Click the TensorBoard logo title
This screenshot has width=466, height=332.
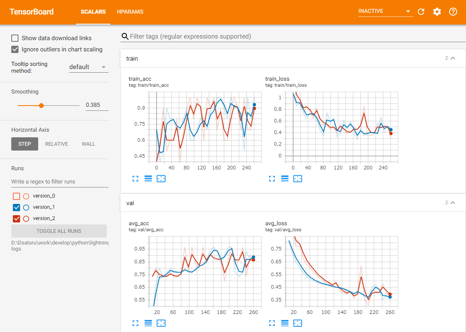point(31,12)
